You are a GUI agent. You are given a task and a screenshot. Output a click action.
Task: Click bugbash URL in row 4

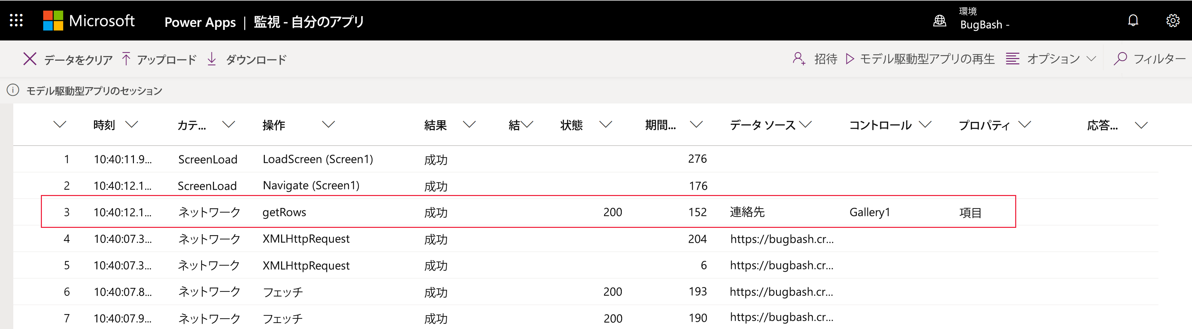coord(782,239)
